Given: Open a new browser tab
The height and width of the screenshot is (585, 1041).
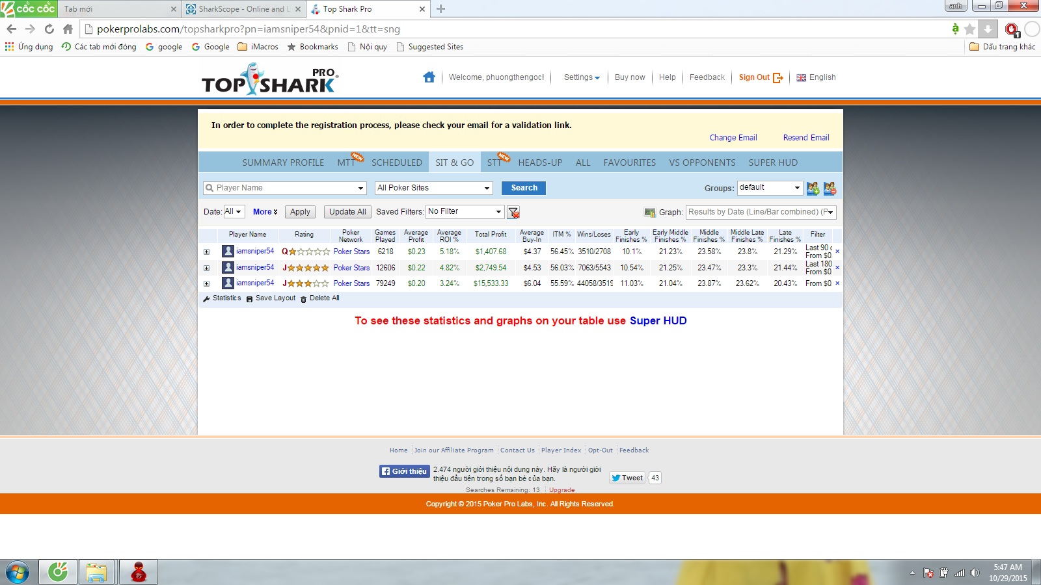Looking at the screenshot, I should 441,9.
